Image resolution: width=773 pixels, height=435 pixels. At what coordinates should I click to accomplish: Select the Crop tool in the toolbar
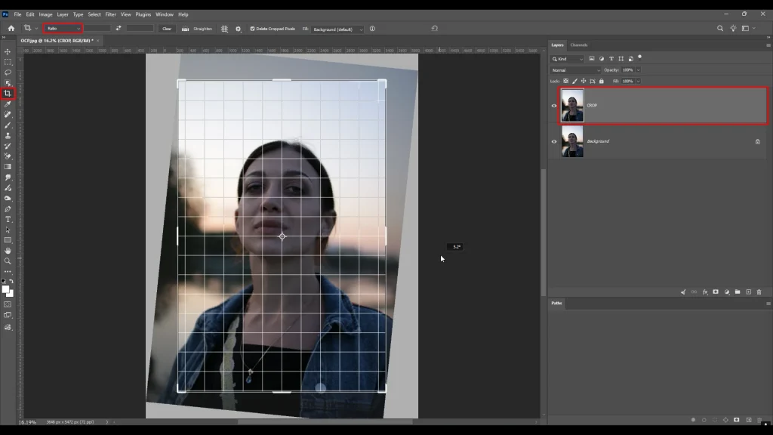(x=8, y=93)
